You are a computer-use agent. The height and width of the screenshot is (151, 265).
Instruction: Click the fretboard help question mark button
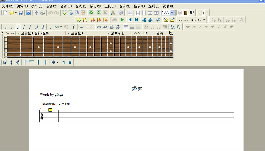pyautogui.click(x=171, y=33)
